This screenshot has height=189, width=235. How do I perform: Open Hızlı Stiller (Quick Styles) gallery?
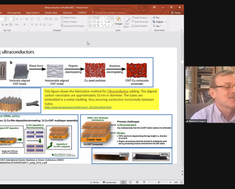point(127,22)
